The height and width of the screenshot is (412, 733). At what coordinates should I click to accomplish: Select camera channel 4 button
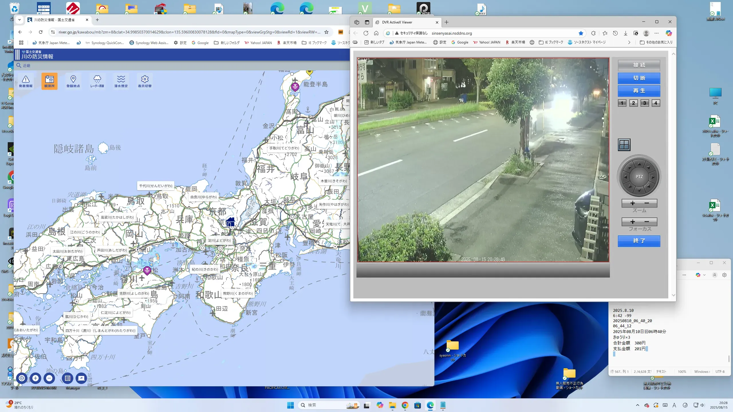(656, 103)
